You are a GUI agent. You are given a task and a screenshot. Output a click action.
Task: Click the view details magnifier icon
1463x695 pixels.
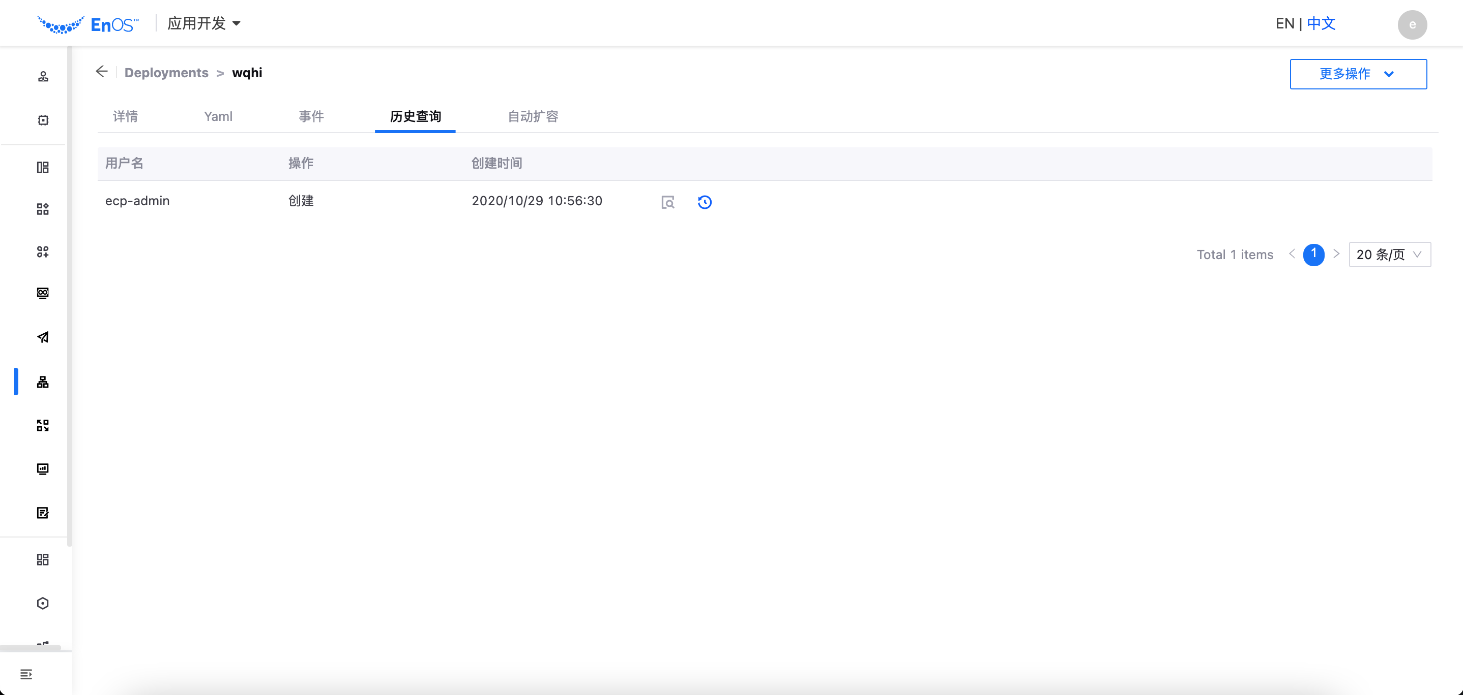[x=668, y=202]
